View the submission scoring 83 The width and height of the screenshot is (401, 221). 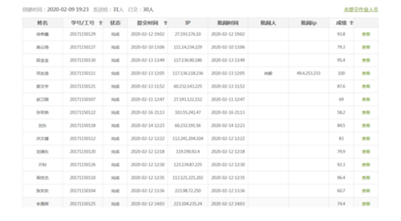[366, 139]
